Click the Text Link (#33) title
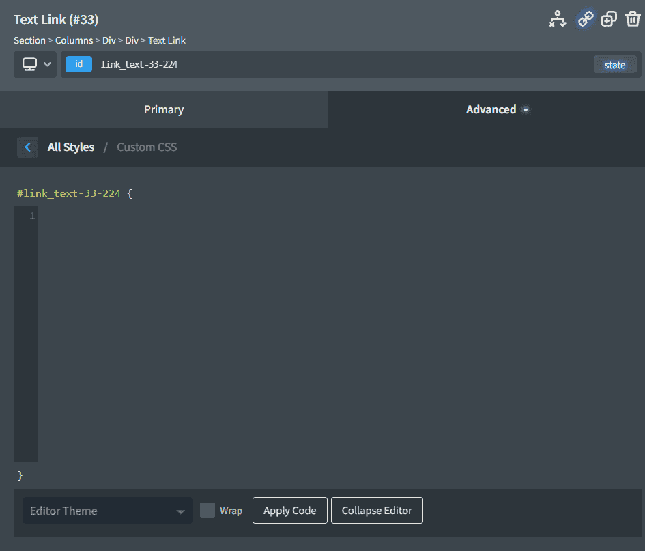Image resolution: width=645 pixels, height=551 pixels. (56, 19)
